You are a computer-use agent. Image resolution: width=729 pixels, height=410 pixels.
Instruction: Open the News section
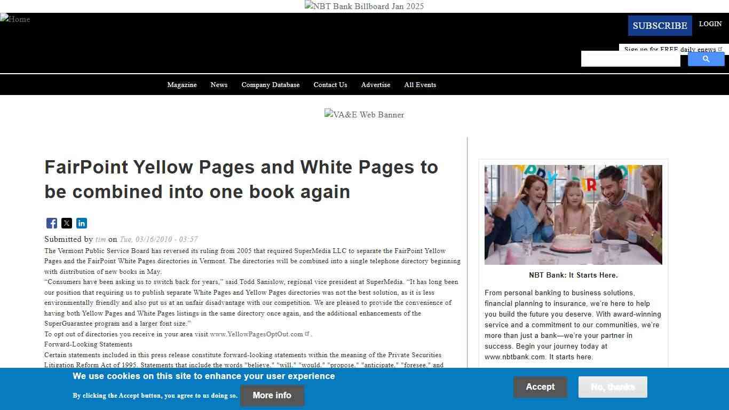219,84
